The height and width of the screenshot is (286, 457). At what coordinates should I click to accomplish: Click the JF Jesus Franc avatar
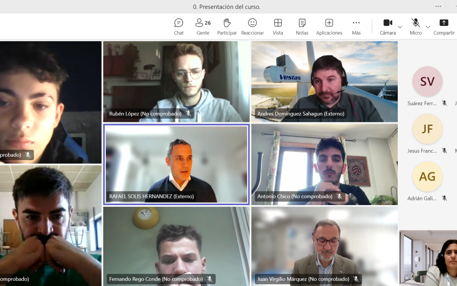click(x=427, y=129)
